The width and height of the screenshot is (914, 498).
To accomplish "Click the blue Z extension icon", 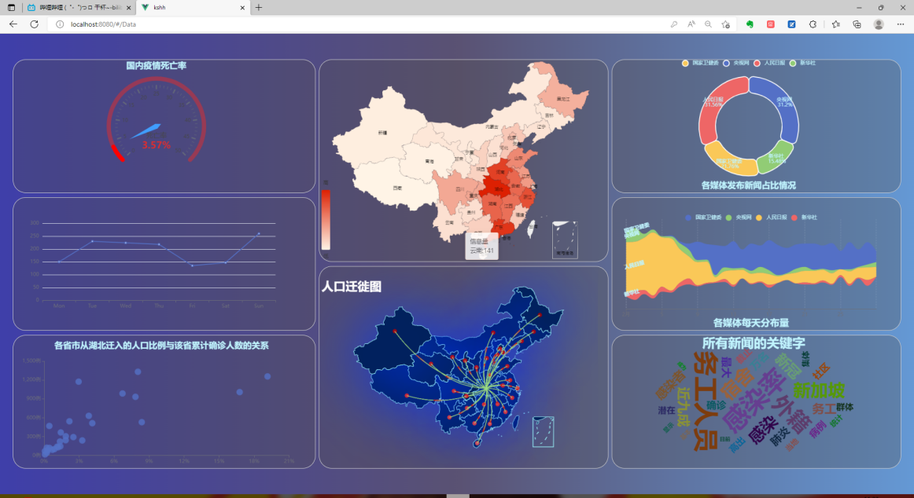I will pos(791,24).
